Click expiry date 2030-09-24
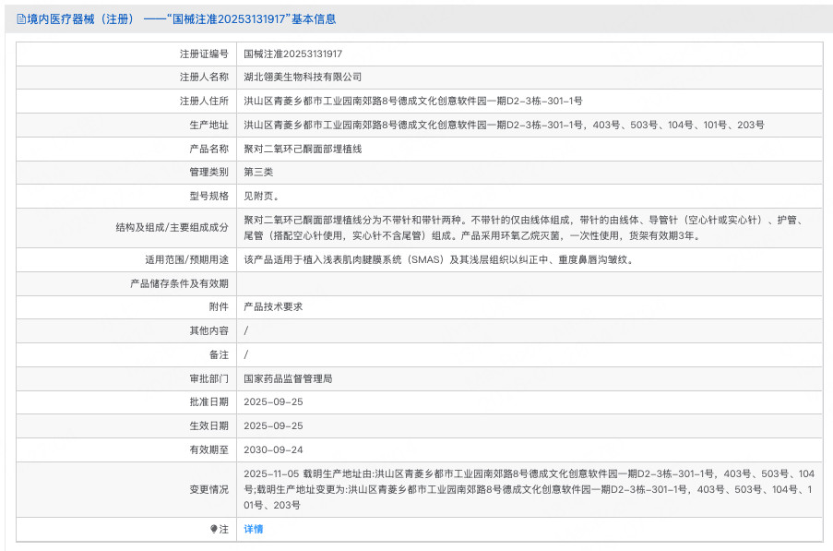The image size is (833, 551). [273, 450]
